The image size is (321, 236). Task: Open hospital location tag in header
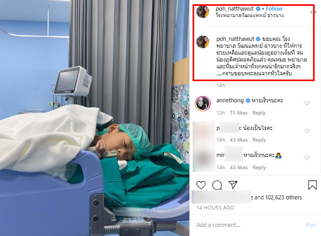pyautogui.click(x=250, y=15)
